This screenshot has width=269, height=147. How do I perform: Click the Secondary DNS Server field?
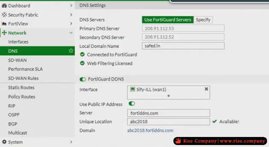[x=183, y=37]
